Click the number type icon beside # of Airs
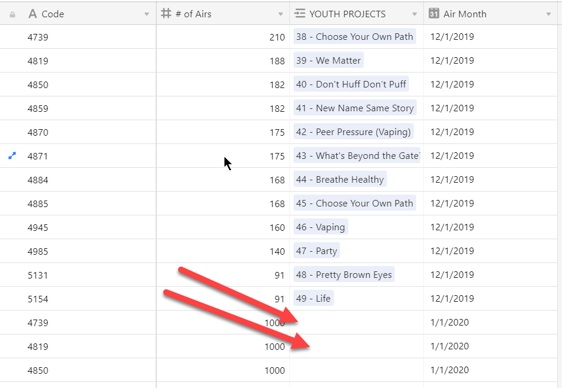Viewport: 562px width, 388px height. (x=166, y=14)
